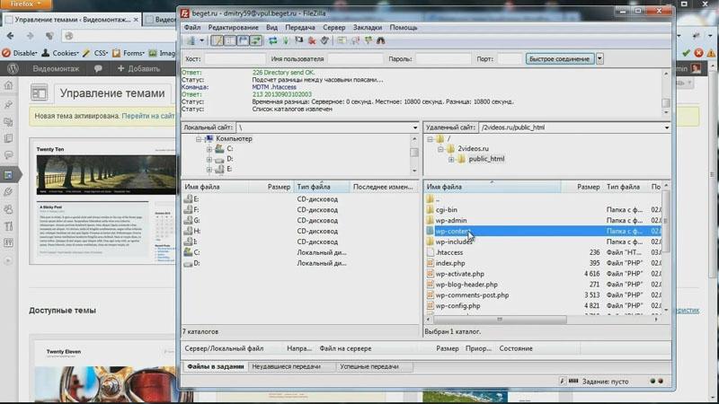The width and height of the screenshot is (719, 404).
Task: Click the Хост input field
Action: coord(235,58)
